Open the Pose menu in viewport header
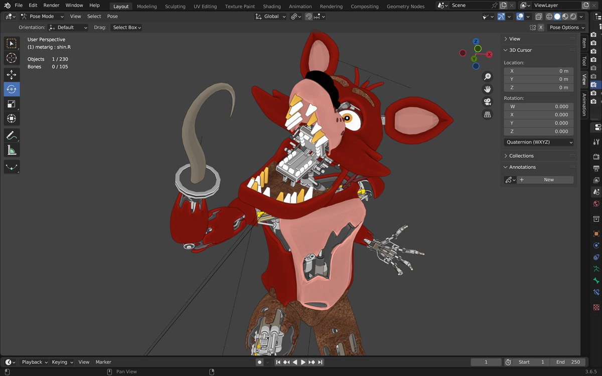This screenshot has height=376, width=602. tap(112, 17)
